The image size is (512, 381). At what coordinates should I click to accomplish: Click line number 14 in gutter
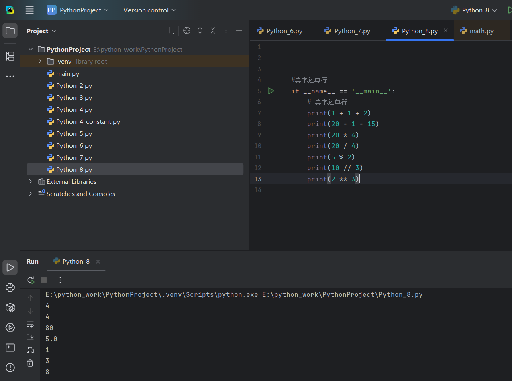(257, 190)
